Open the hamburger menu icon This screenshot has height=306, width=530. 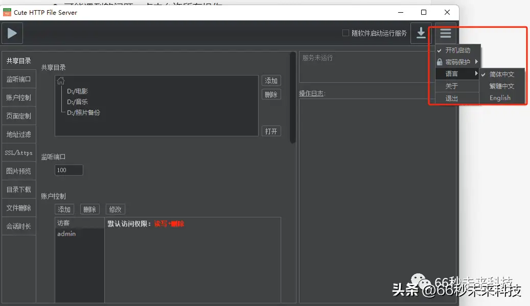tap(444, 33)
